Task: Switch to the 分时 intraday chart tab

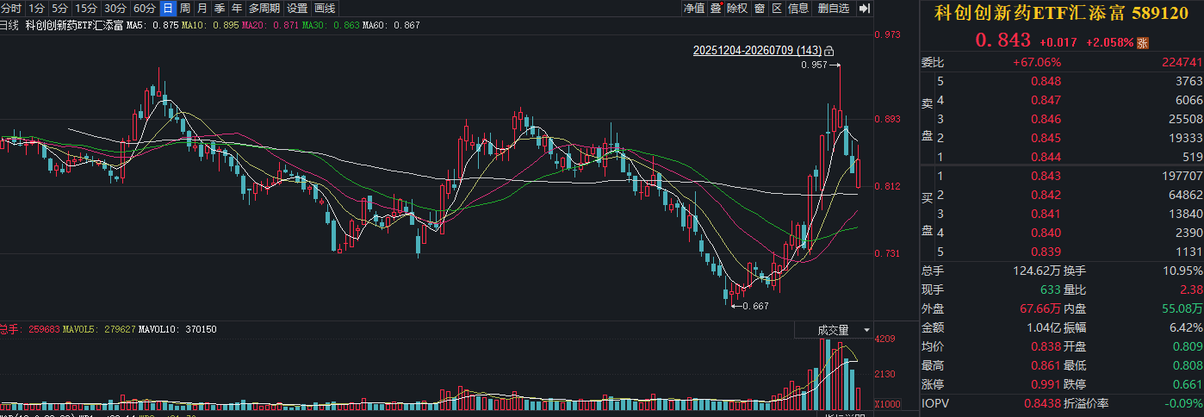Action: [11, 8]
